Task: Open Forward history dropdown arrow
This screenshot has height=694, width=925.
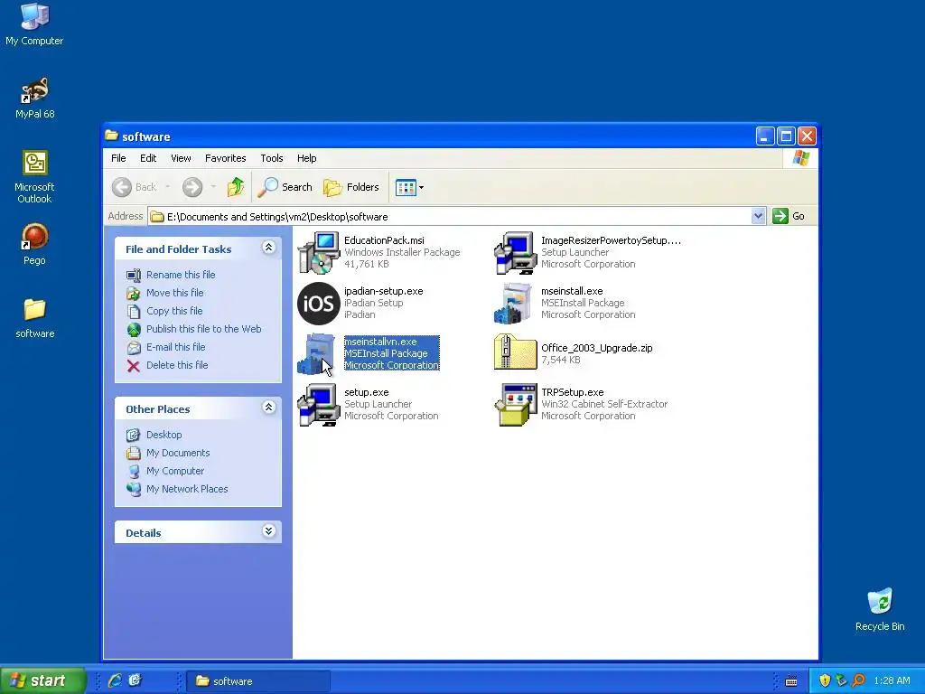Action: [x=213, y=187]
